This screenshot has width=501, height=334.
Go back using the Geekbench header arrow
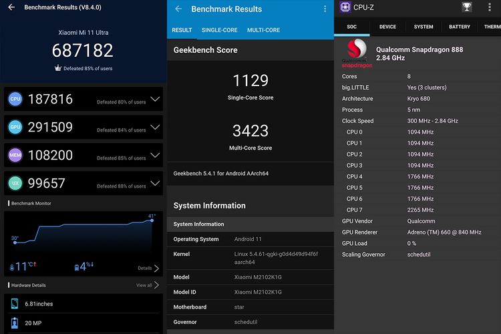[178, 9]
